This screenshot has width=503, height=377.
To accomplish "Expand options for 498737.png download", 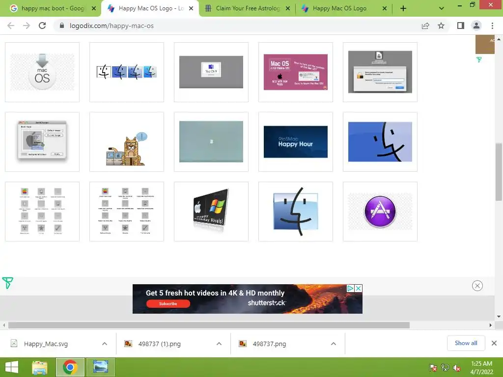I will point(334,344).
